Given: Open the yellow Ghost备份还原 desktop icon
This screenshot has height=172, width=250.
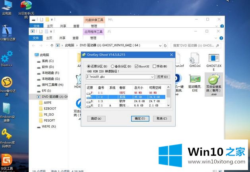Looking at the screenshot, I should point(7,86).
